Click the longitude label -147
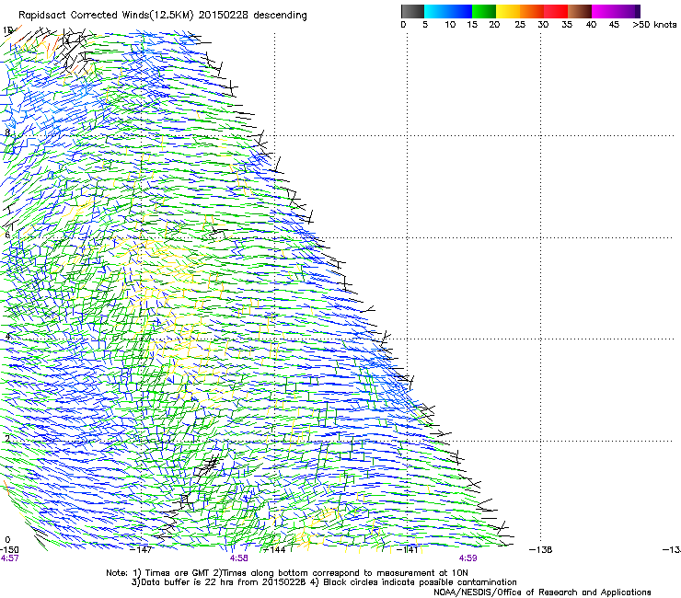This screenshot has width=681, height=598. coord(142,550)
